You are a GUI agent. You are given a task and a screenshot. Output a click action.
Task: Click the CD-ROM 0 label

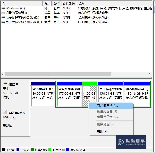click(x=17, y=113)
